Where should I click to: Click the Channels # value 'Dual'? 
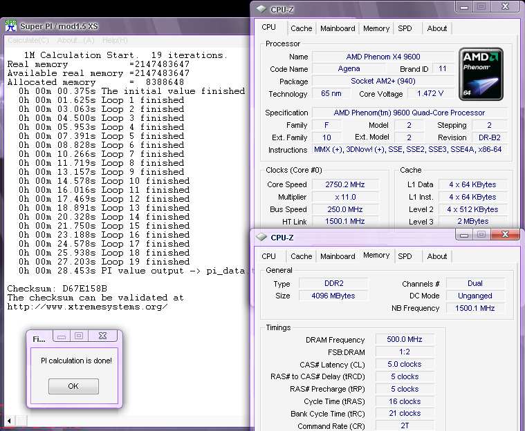click(475, 283)
